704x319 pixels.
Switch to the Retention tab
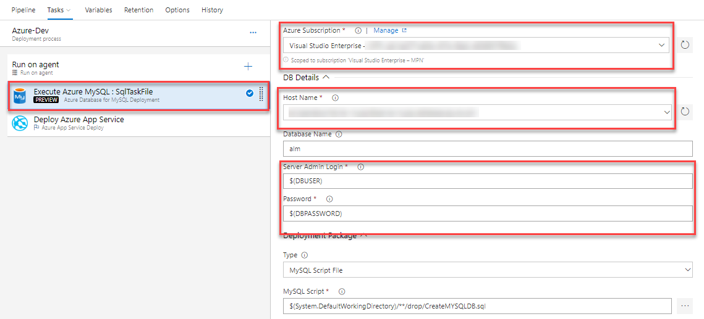[138, 10]
